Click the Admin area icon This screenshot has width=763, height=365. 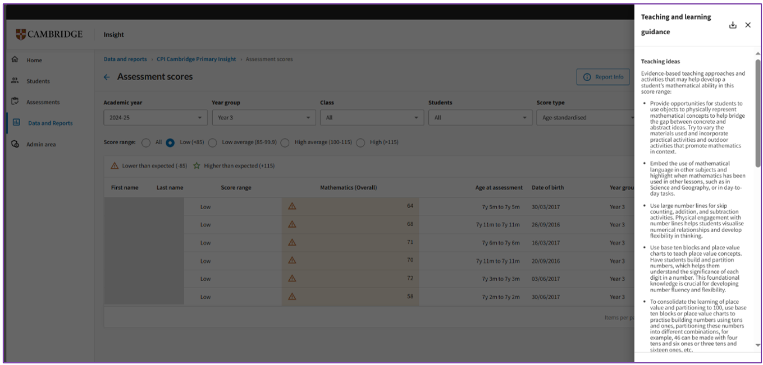(16, 144)
